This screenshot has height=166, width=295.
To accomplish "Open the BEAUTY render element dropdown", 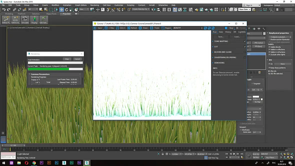I will (201, 28).
